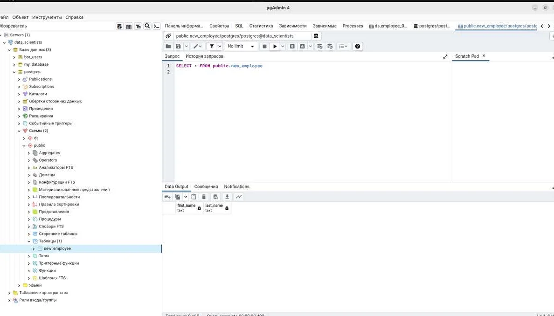The height and width of the screenshot is (316, 554).
Task: Open the copy options dropdown
Action: (186, 197)
